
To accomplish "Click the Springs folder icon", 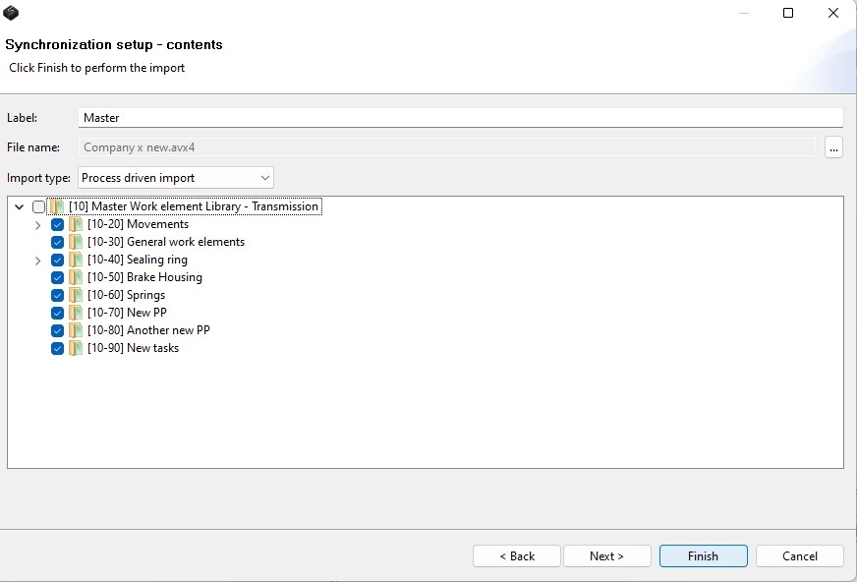I will click(x=76, y=295).
